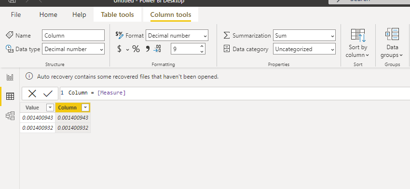Viewport: 410px width, 189px height.
Task: Switch to Report view
Action: point(10,77)
